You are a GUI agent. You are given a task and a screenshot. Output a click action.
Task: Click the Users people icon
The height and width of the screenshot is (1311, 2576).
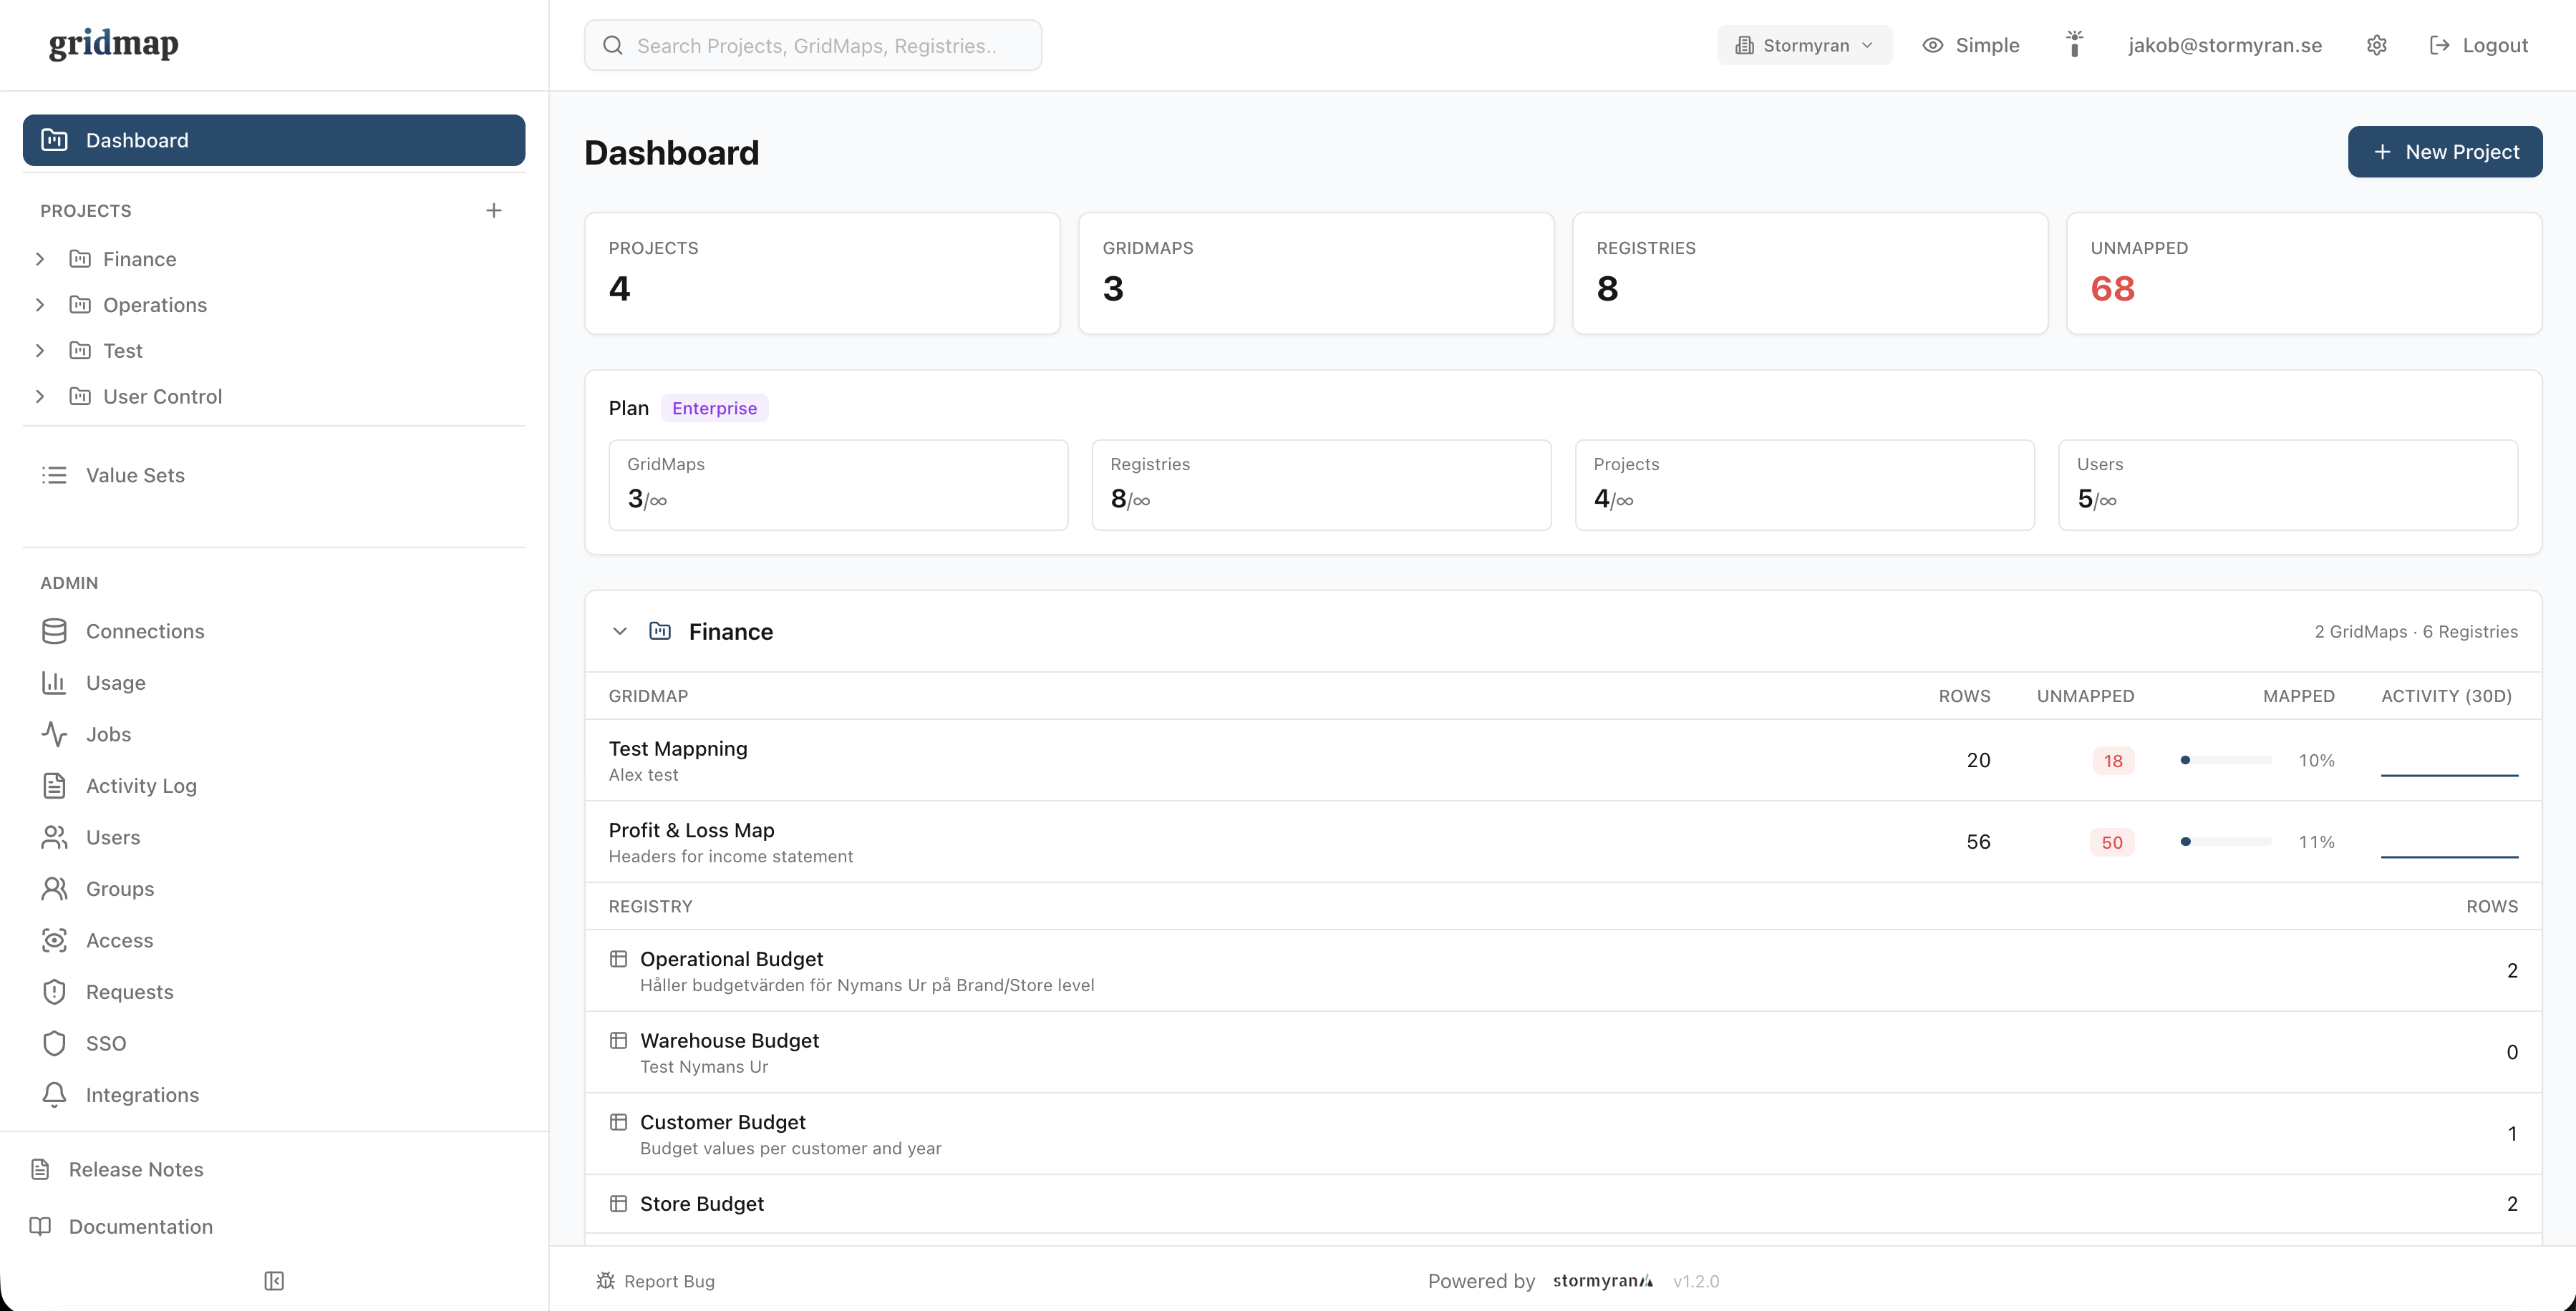pos(54,837)
